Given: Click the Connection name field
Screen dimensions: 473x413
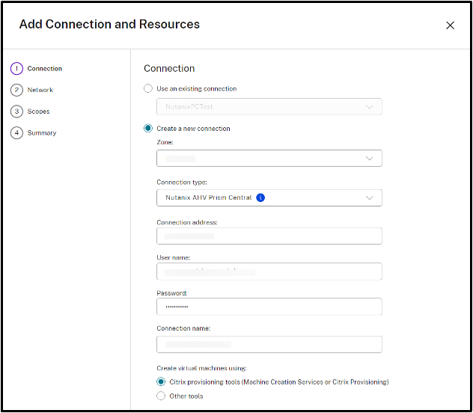Looking at the screenshot, I should [269, 343].
